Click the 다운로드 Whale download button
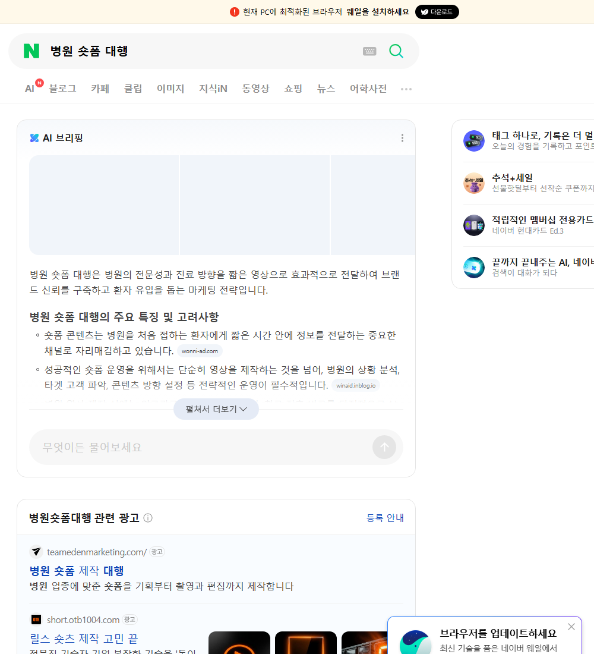The width and height of the screenshot is (594, 654). 437,12
